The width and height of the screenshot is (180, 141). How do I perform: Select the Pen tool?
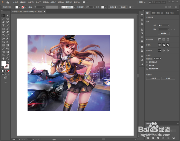pyautogui.click(x=3, y=22)
